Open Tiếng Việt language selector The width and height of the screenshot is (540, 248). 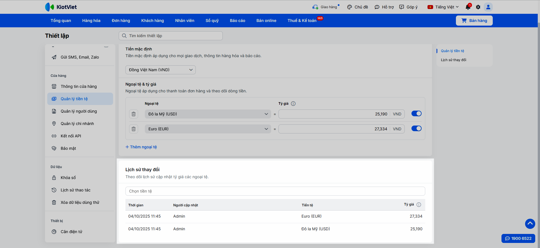coord(443,7)
